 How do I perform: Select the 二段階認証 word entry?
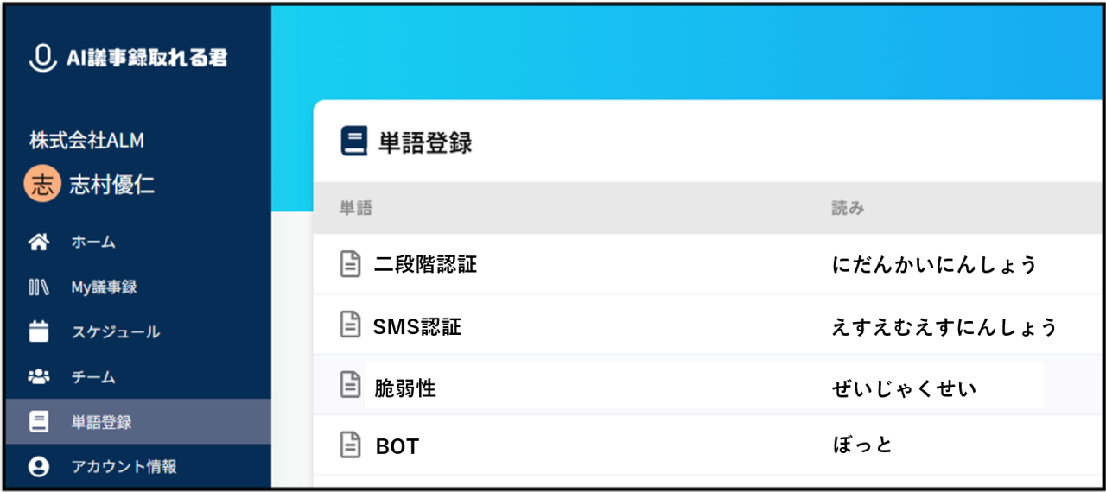click(x=425, y=264)
